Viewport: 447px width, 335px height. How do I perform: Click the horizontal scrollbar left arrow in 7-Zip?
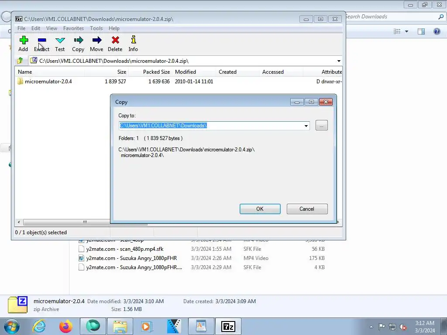pyautogui.click(x=19, y=222)
